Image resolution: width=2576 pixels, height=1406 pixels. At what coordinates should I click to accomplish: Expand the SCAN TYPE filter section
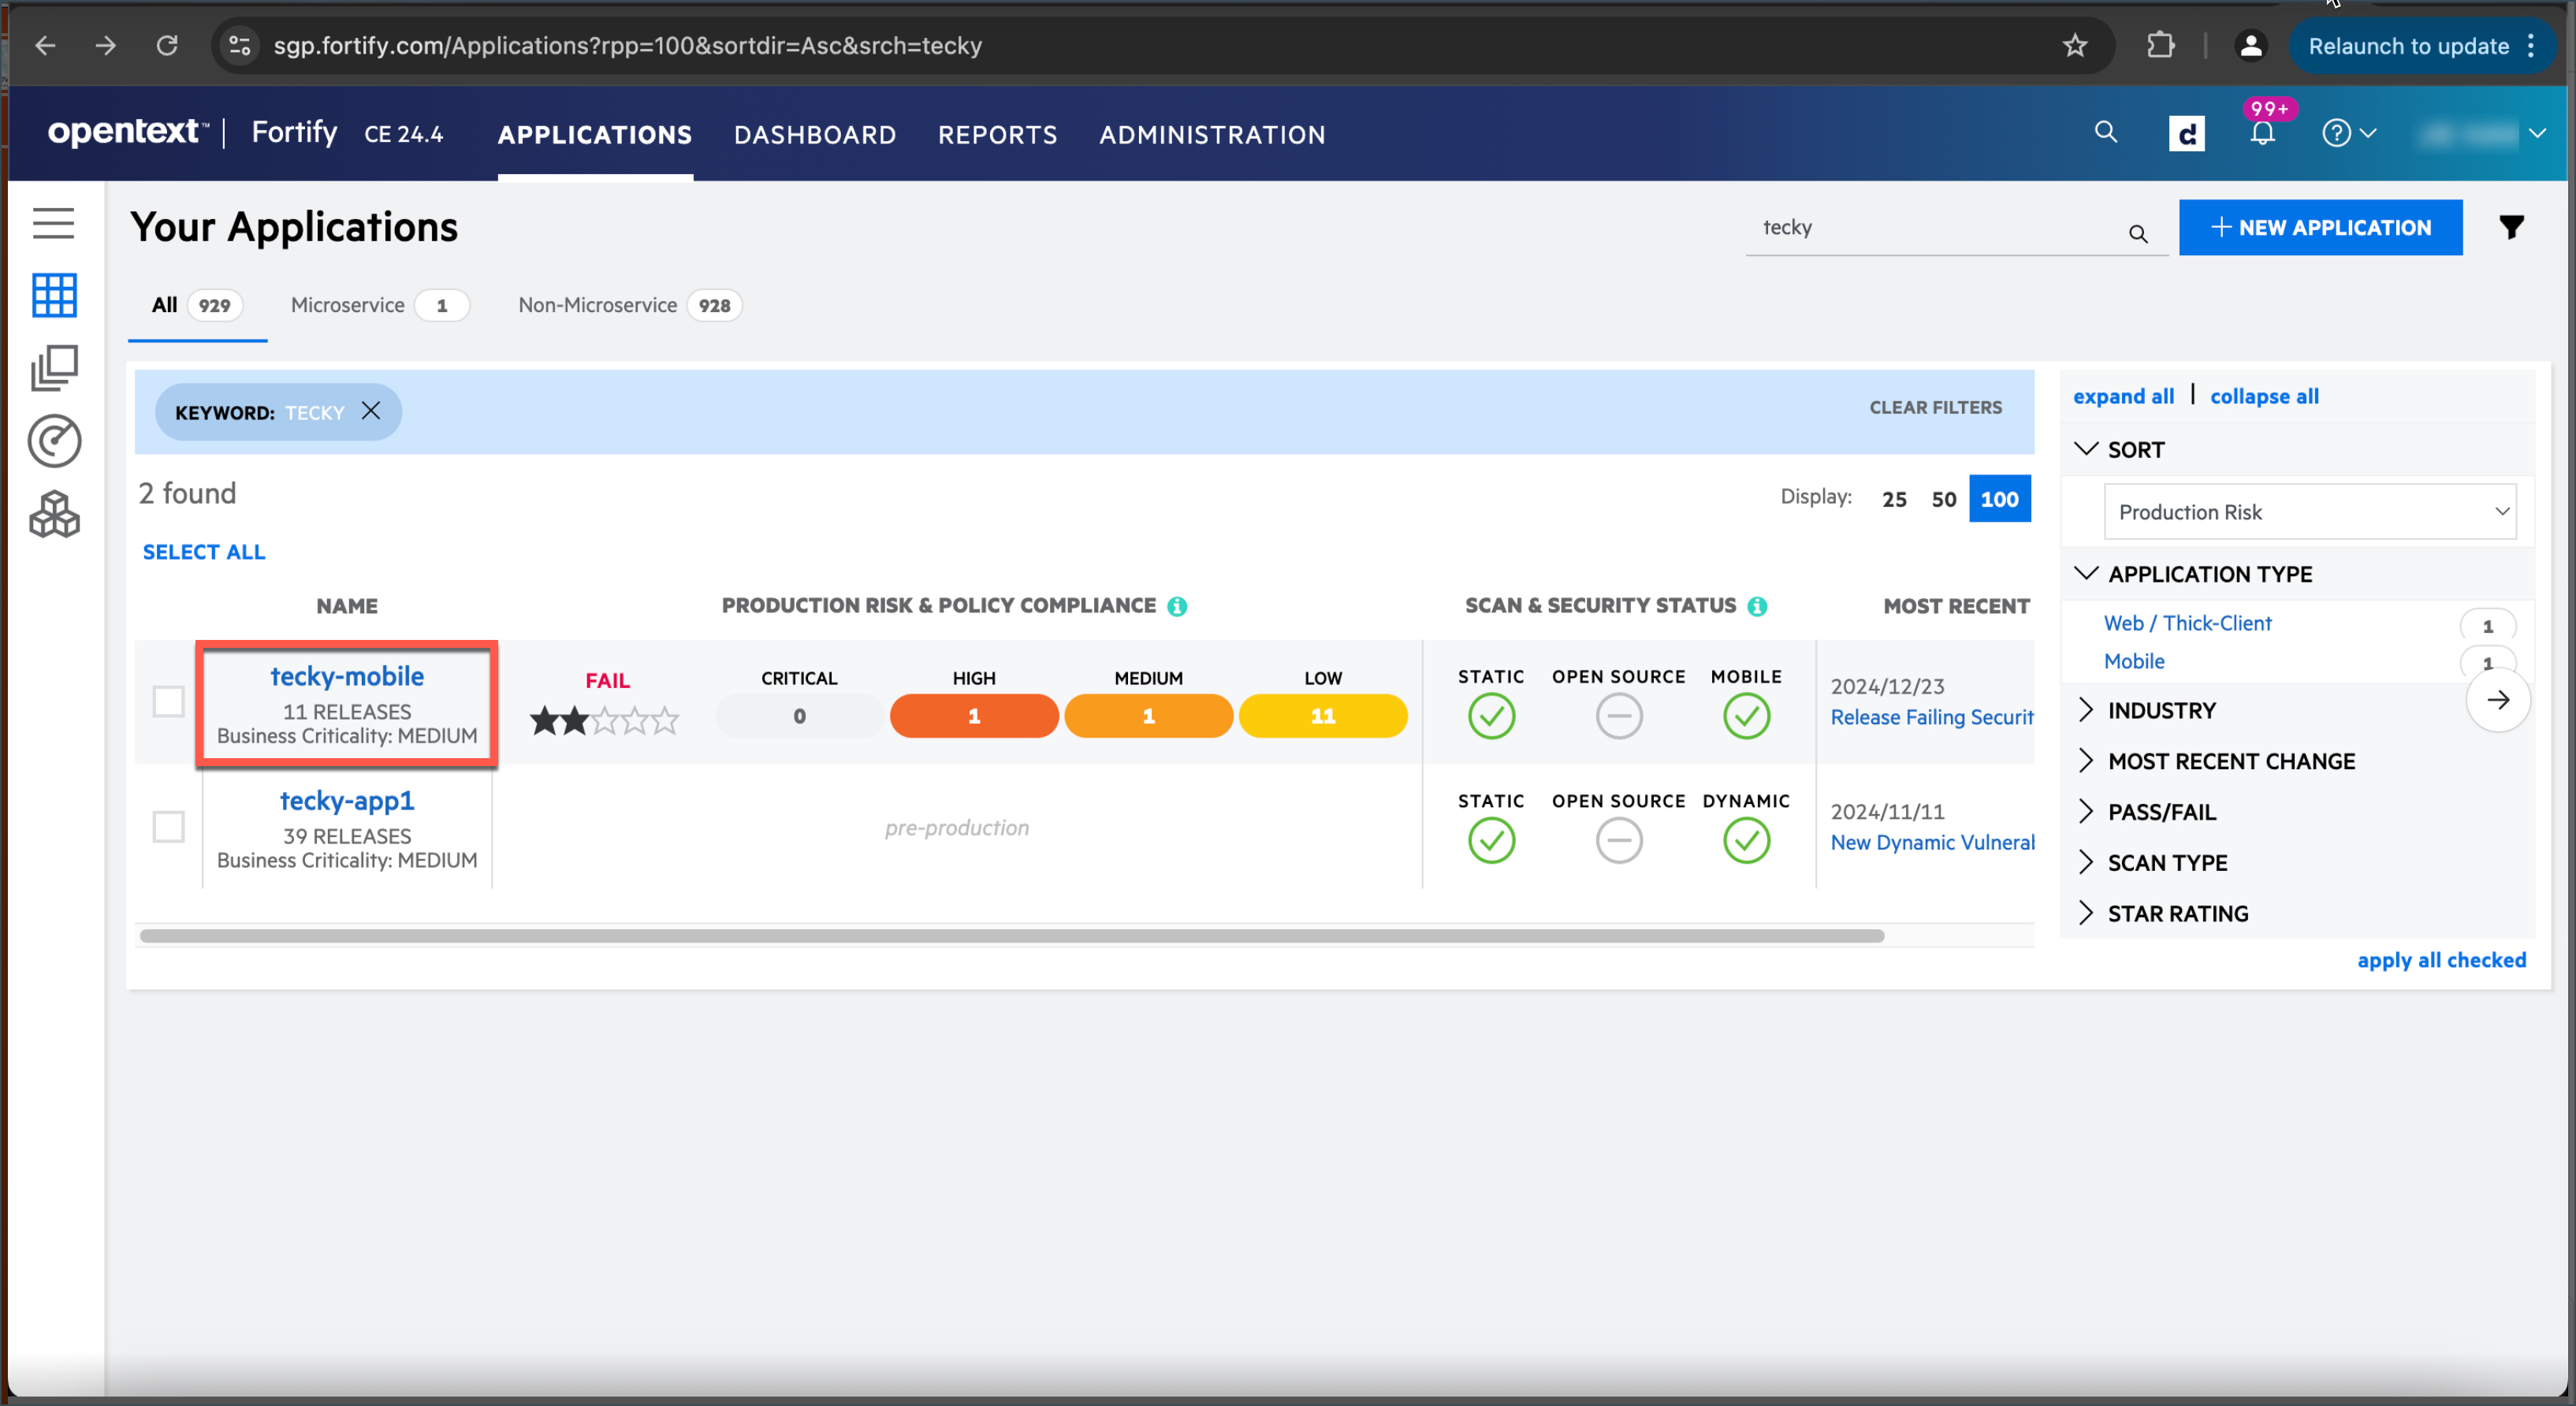[2085, 863]
